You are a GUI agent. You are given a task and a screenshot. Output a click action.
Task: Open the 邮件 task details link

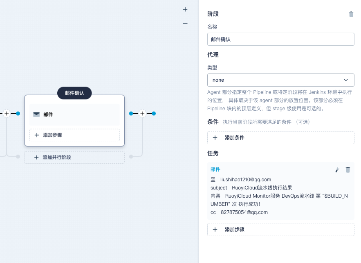coord(215,169)
